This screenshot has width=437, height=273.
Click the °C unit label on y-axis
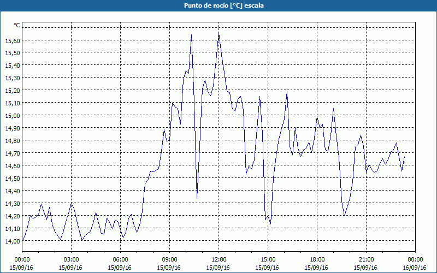tap(17, 25)
